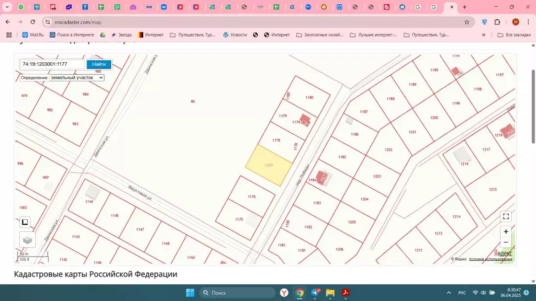Image resolution: width=536 pixels, height=301 pixels.
Task: Open the shield extension icon
Action: pyautogui.click(x=484, y=22)
